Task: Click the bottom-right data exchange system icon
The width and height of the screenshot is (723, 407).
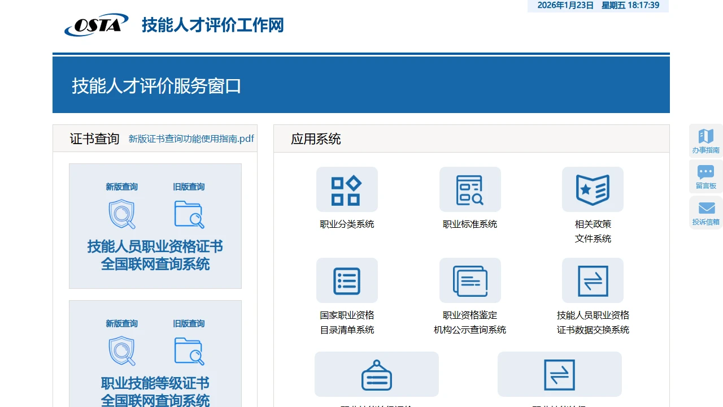Action: pos(559,374)
